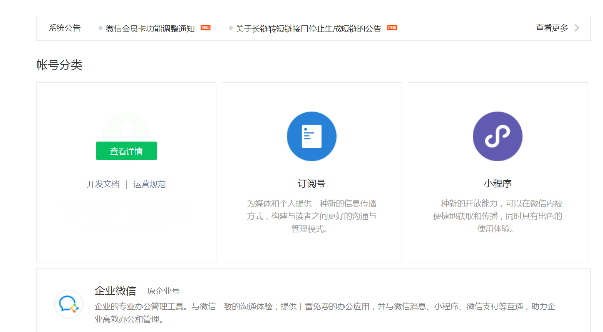Open the 开发文档 link
The height and width of the screenshot is (332, 603).
tap(103, 184)
